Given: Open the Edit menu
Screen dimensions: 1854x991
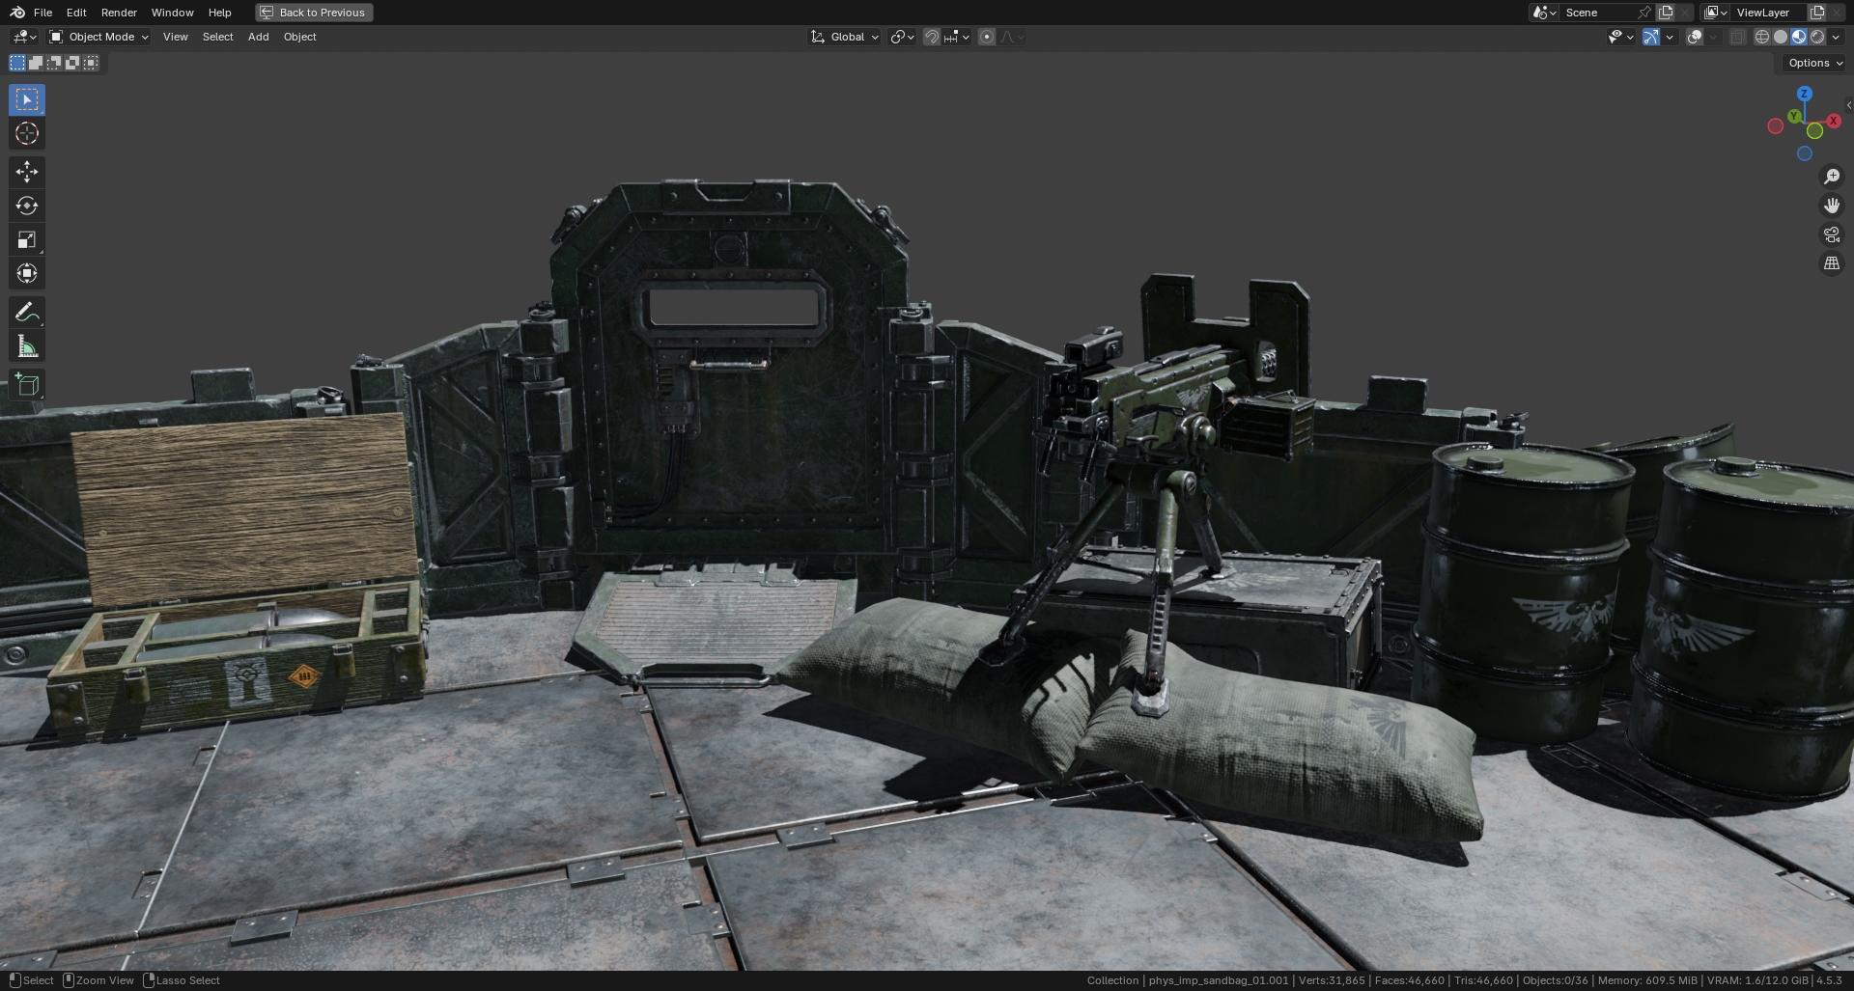Looking at the screenshot, I should click(76, 13).
